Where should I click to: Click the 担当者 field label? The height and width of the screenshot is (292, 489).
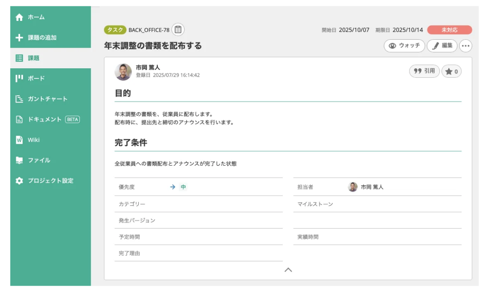tap(305, 187)
